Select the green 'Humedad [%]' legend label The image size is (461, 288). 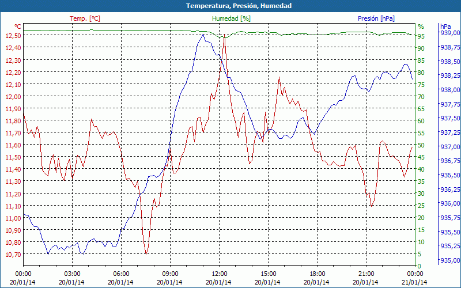tap(231, 18)
